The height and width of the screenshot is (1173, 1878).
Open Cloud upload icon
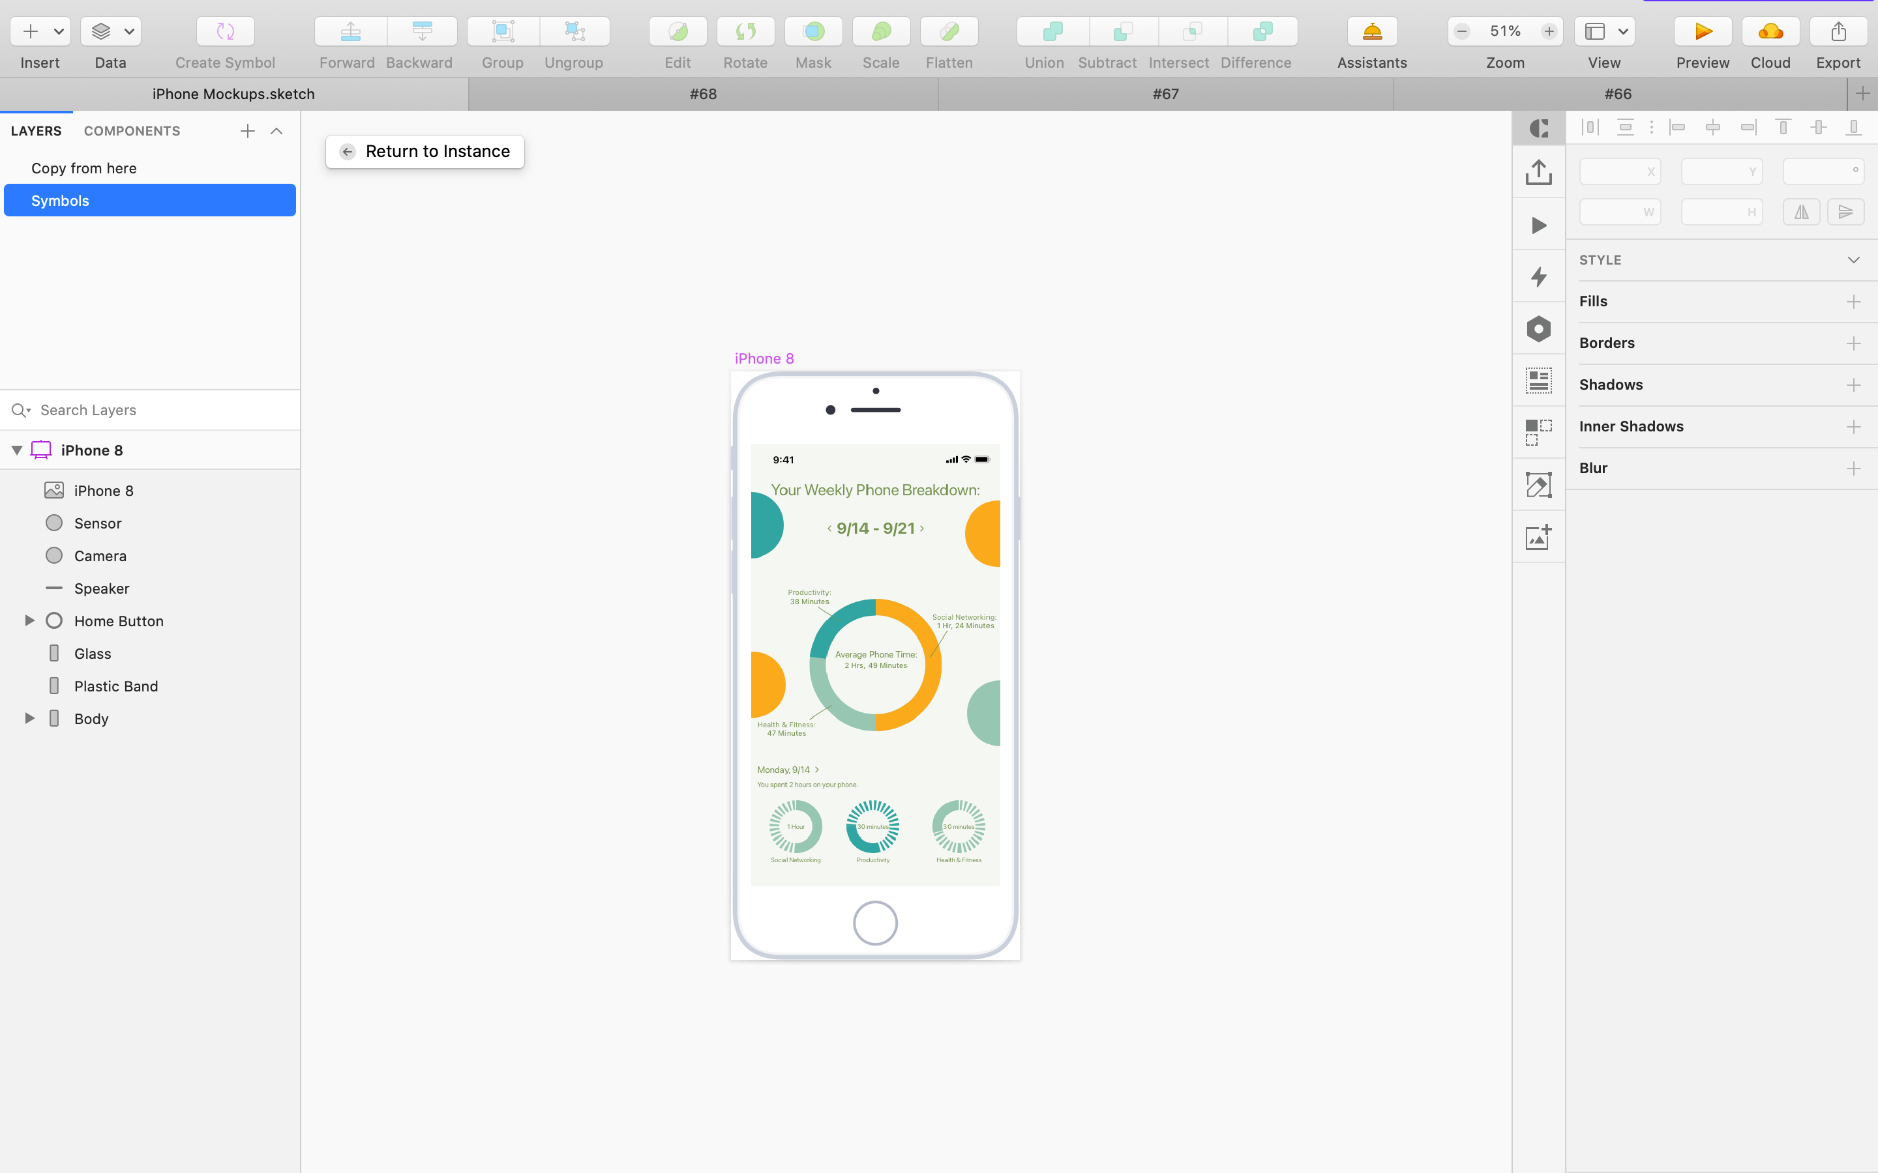click(x=1770, y=32)
